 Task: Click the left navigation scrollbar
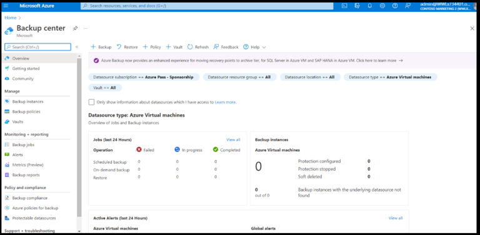[x=79, y=137]
